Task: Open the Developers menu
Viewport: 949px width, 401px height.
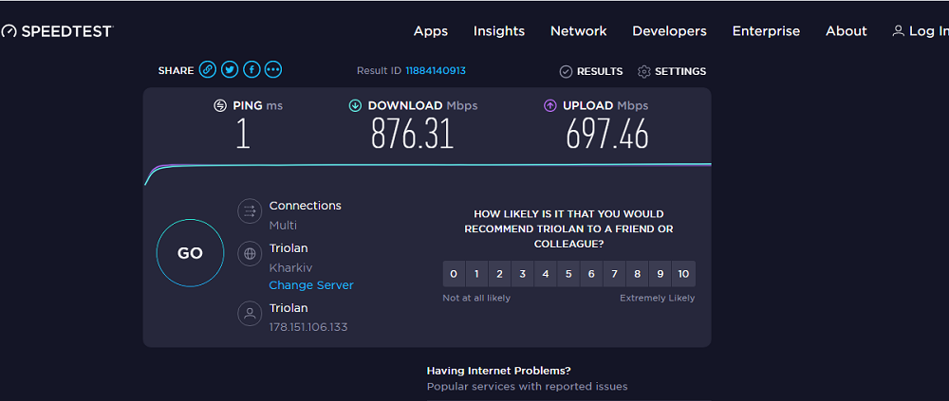Action: pyautogui.click(x=669, y=31)
